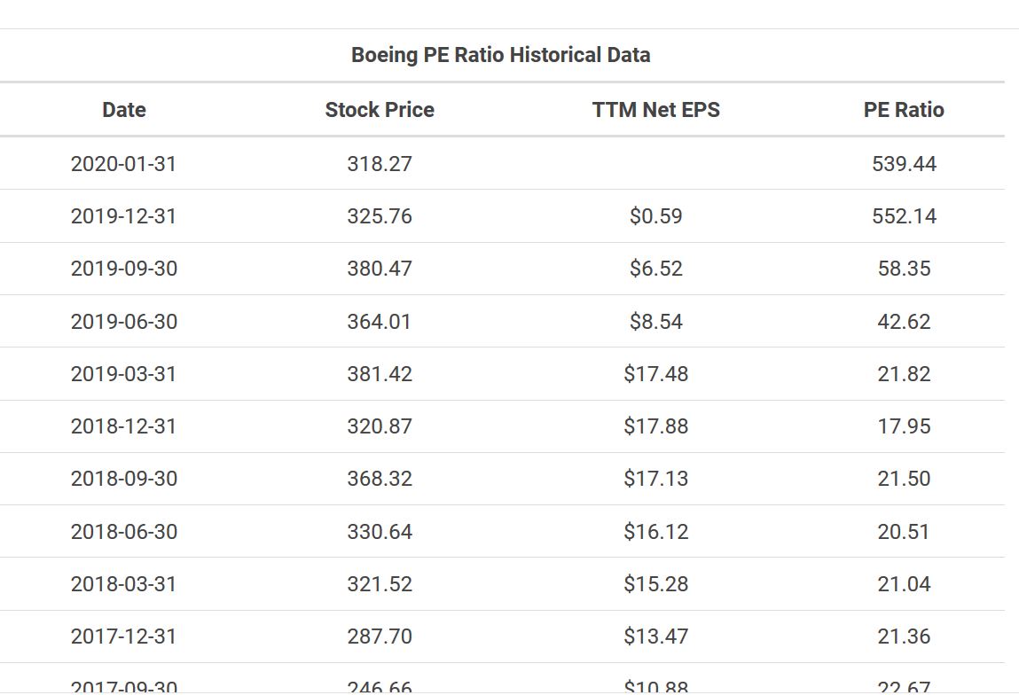This screenshot has width=1019, height=695.
Task: Select the 2018-03-31 date cell
Action: pos(124,584)
